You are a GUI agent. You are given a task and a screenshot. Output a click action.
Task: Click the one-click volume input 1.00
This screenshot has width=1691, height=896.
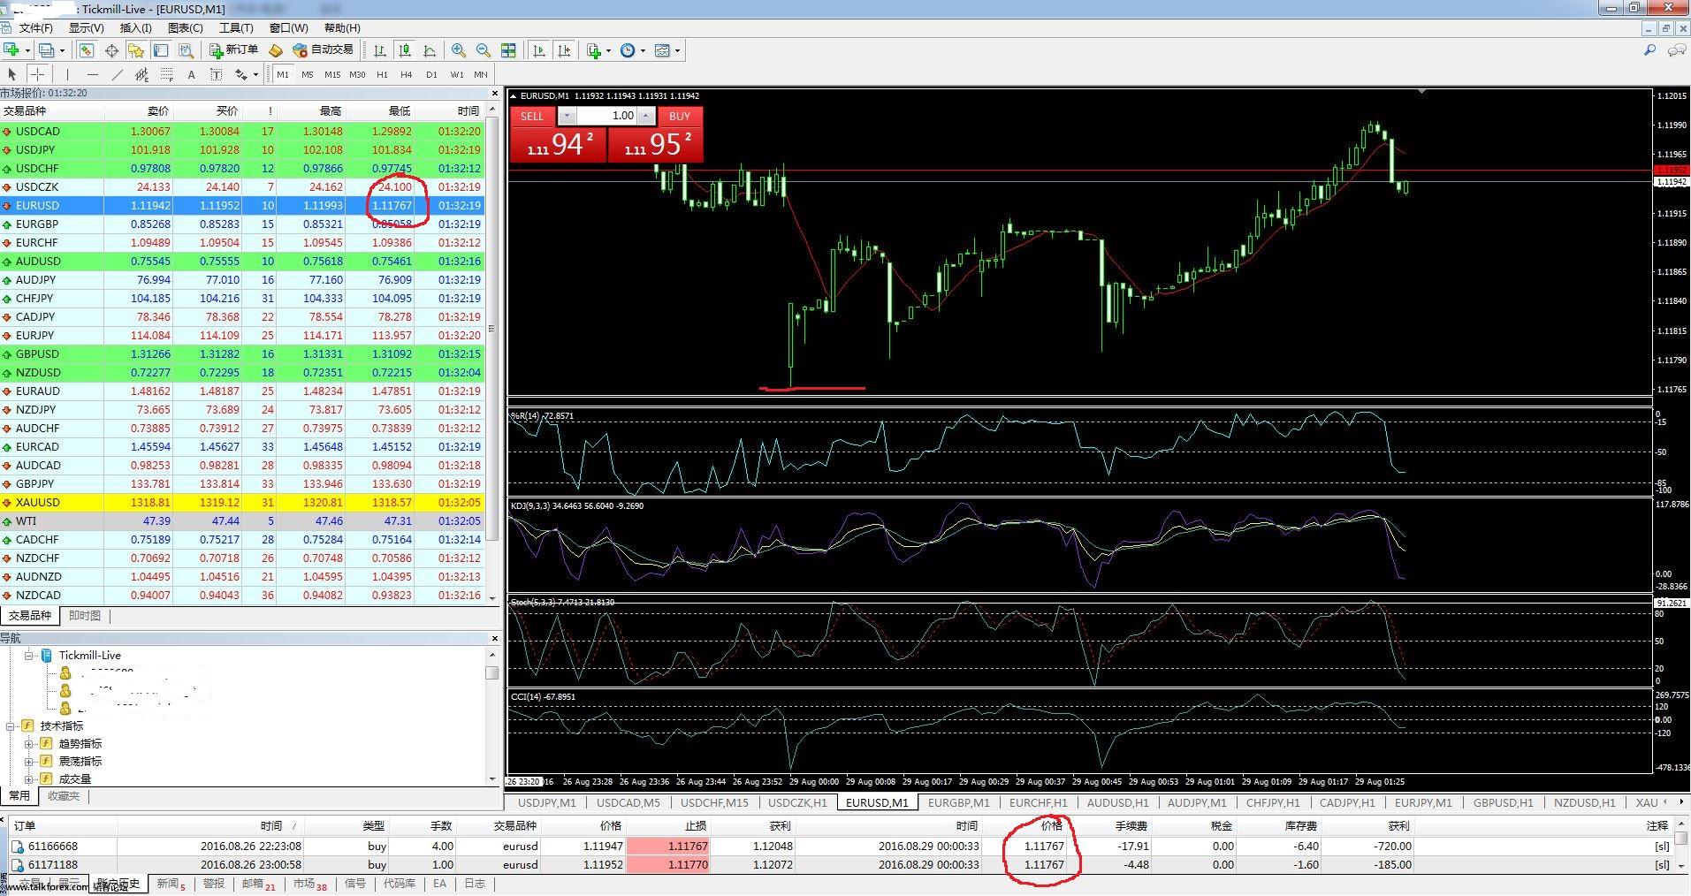(607, 116)
